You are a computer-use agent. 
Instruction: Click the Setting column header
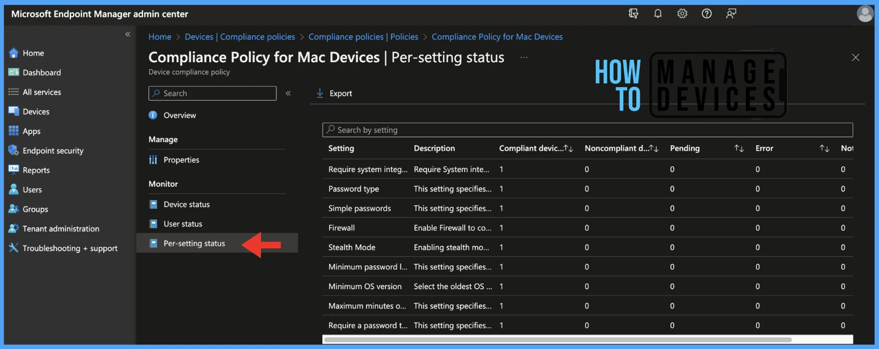341,148
